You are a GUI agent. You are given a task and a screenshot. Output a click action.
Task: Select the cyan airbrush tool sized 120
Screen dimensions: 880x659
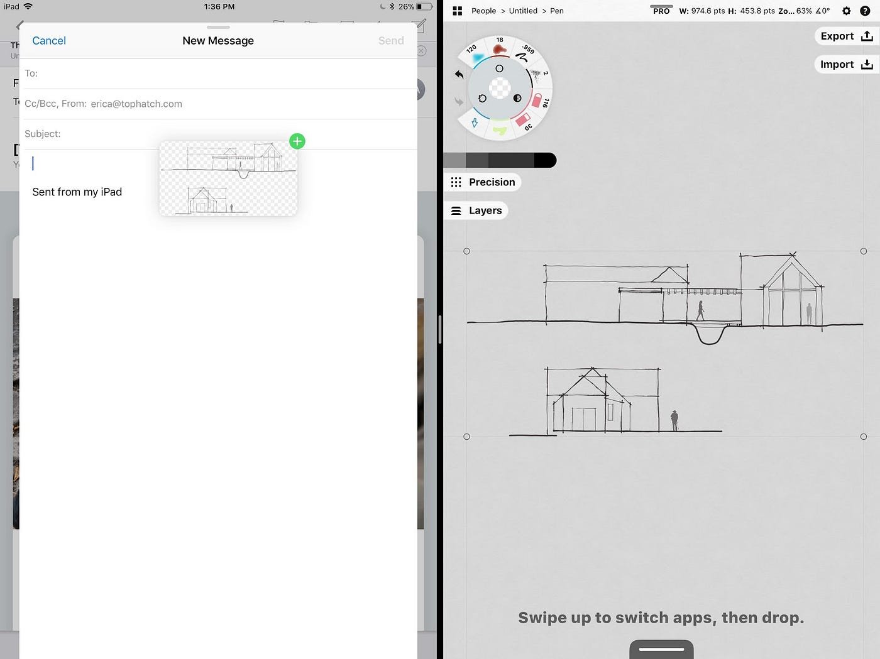coord(476,57)
